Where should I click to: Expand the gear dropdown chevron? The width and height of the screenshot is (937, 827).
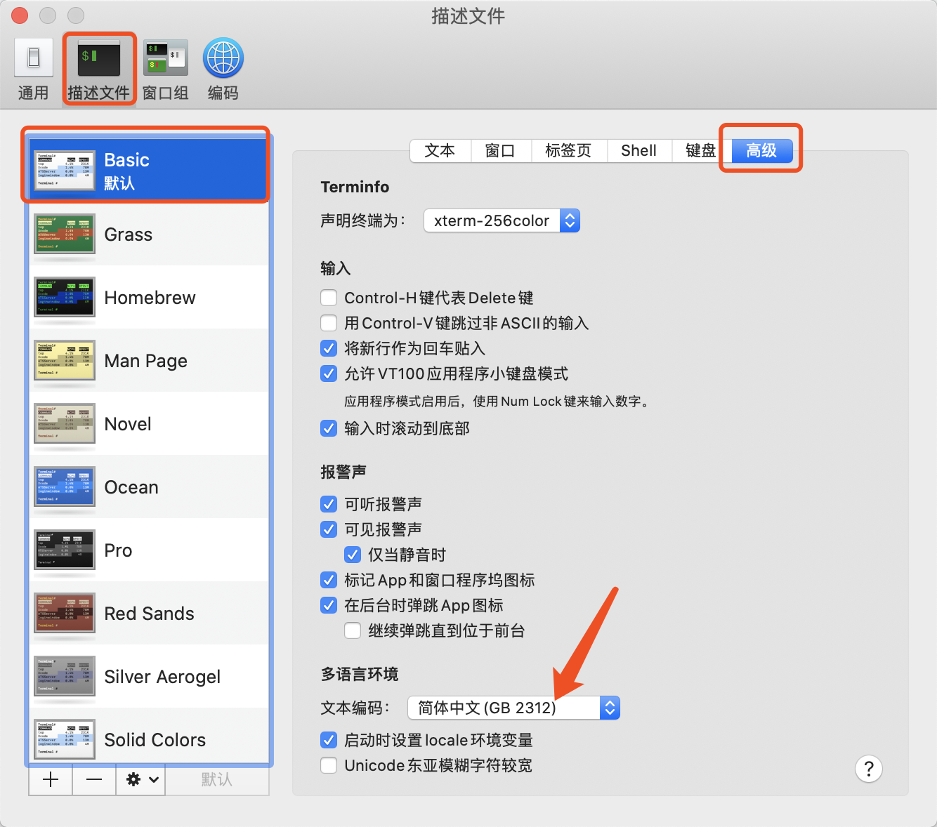click(150, 779)
